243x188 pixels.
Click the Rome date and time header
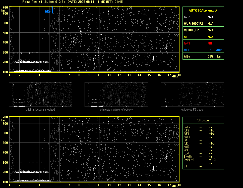(x=72, y=2)
